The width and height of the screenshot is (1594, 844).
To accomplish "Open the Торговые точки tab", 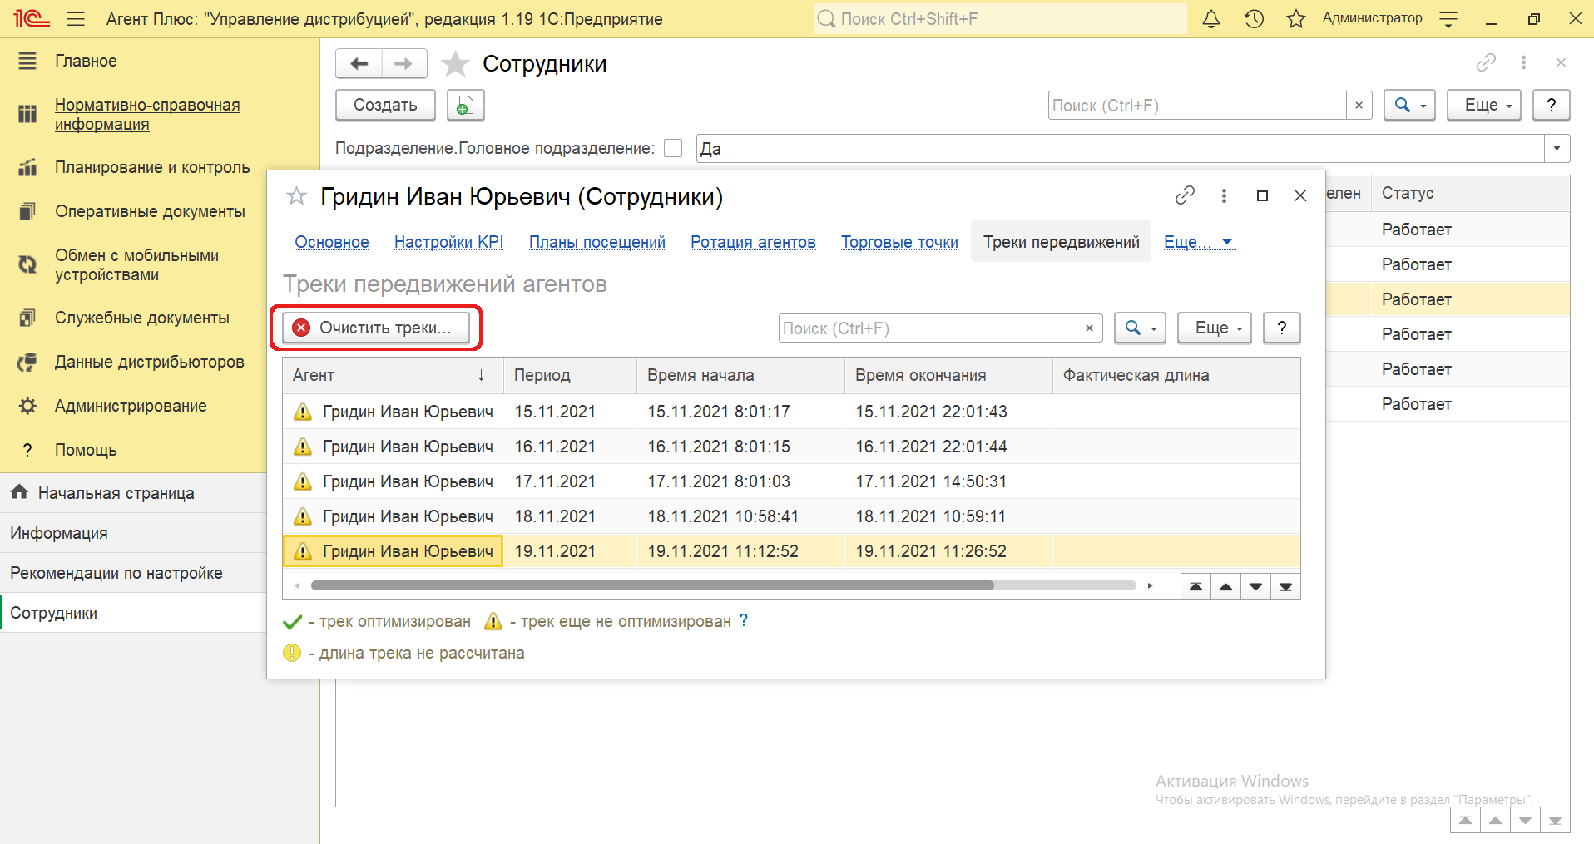I will 899,242.
